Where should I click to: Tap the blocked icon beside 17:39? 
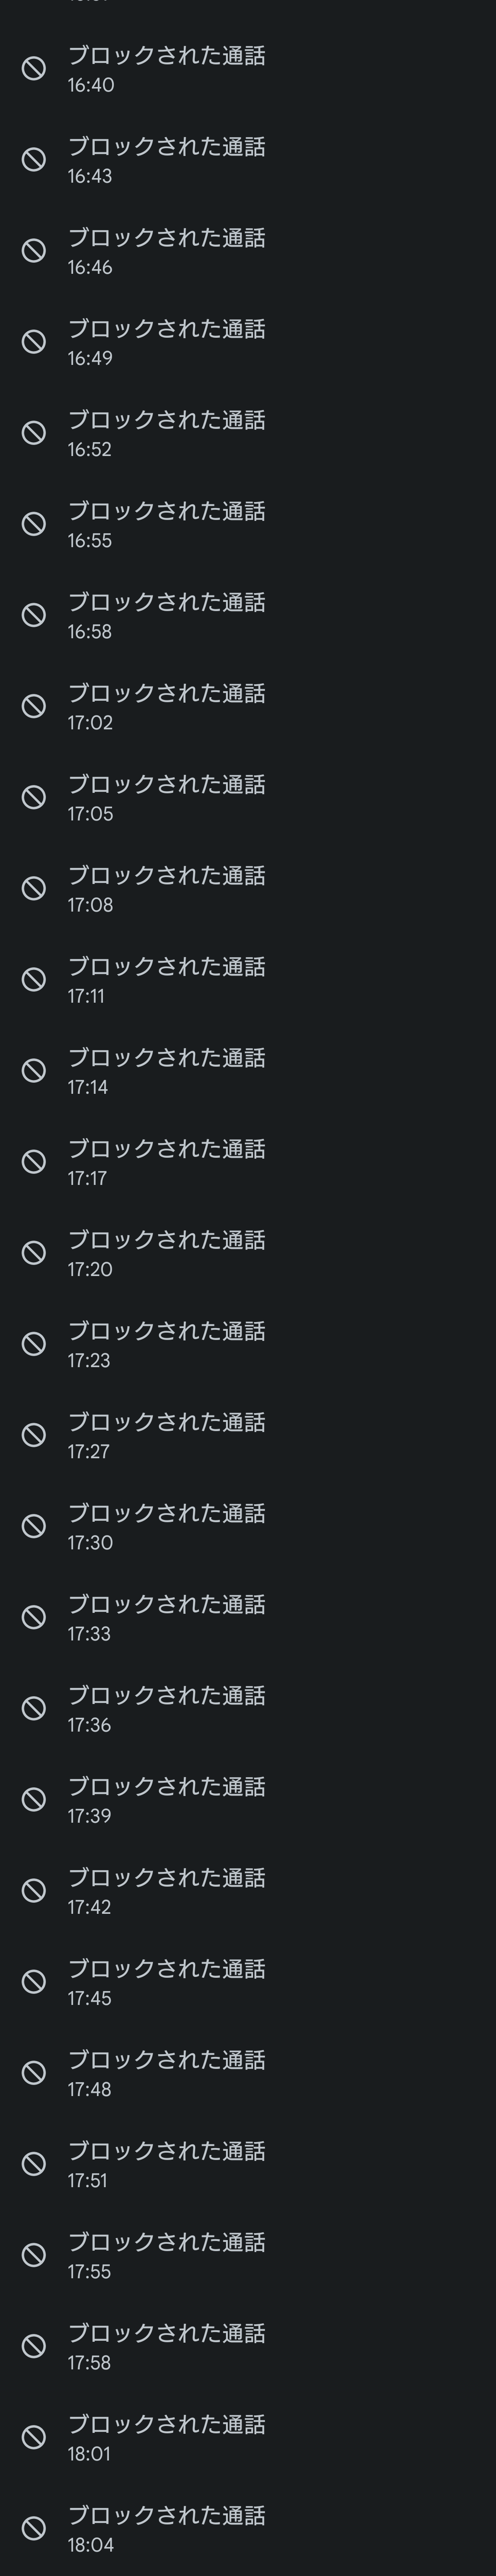34,1799
